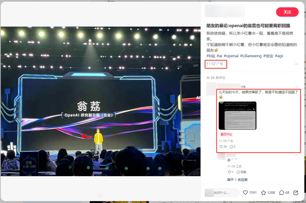Click the 共 68 条评论 comment count text

pos(216,78)
